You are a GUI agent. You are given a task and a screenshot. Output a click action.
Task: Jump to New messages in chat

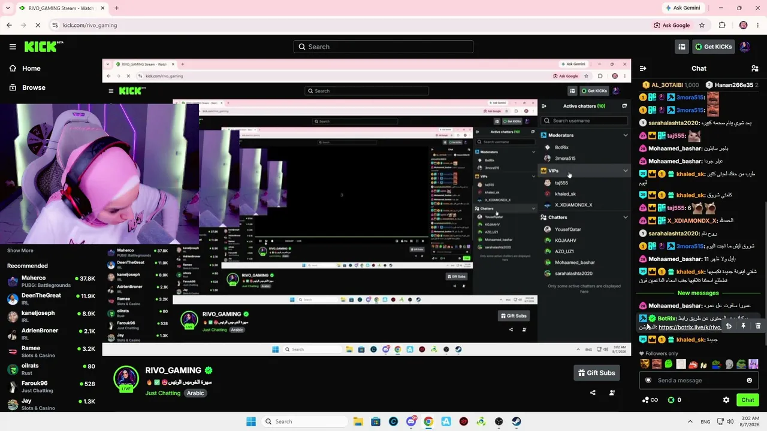[698, 293]
